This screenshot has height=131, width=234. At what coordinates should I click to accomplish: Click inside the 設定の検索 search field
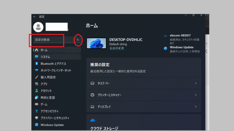pos(57,40)
